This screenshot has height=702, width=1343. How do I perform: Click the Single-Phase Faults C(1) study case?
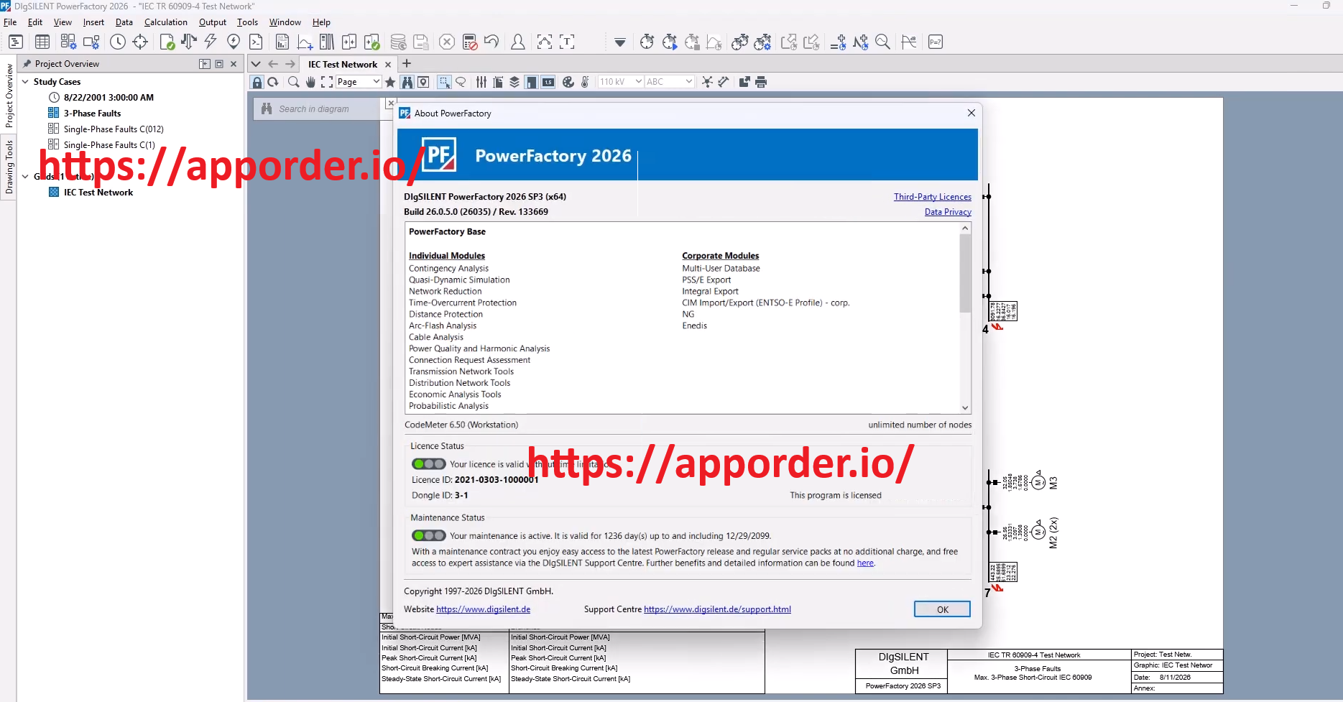pyautogui.click(x=109, y=145)
